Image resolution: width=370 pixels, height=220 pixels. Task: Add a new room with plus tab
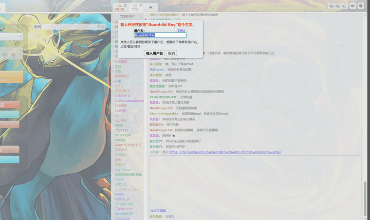[150, 7]
